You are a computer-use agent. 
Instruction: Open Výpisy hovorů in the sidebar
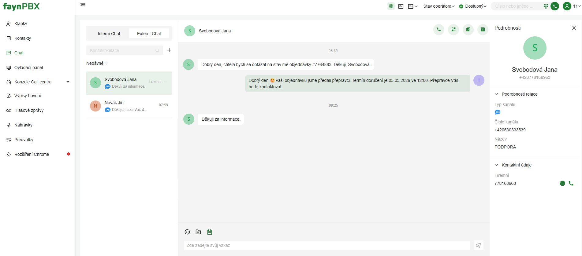tap(28, 96)
